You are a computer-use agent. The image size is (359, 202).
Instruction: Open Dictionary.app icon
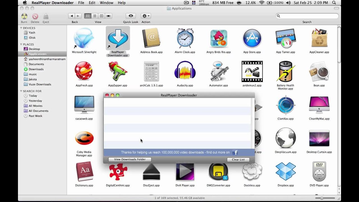tap(84, 172)
